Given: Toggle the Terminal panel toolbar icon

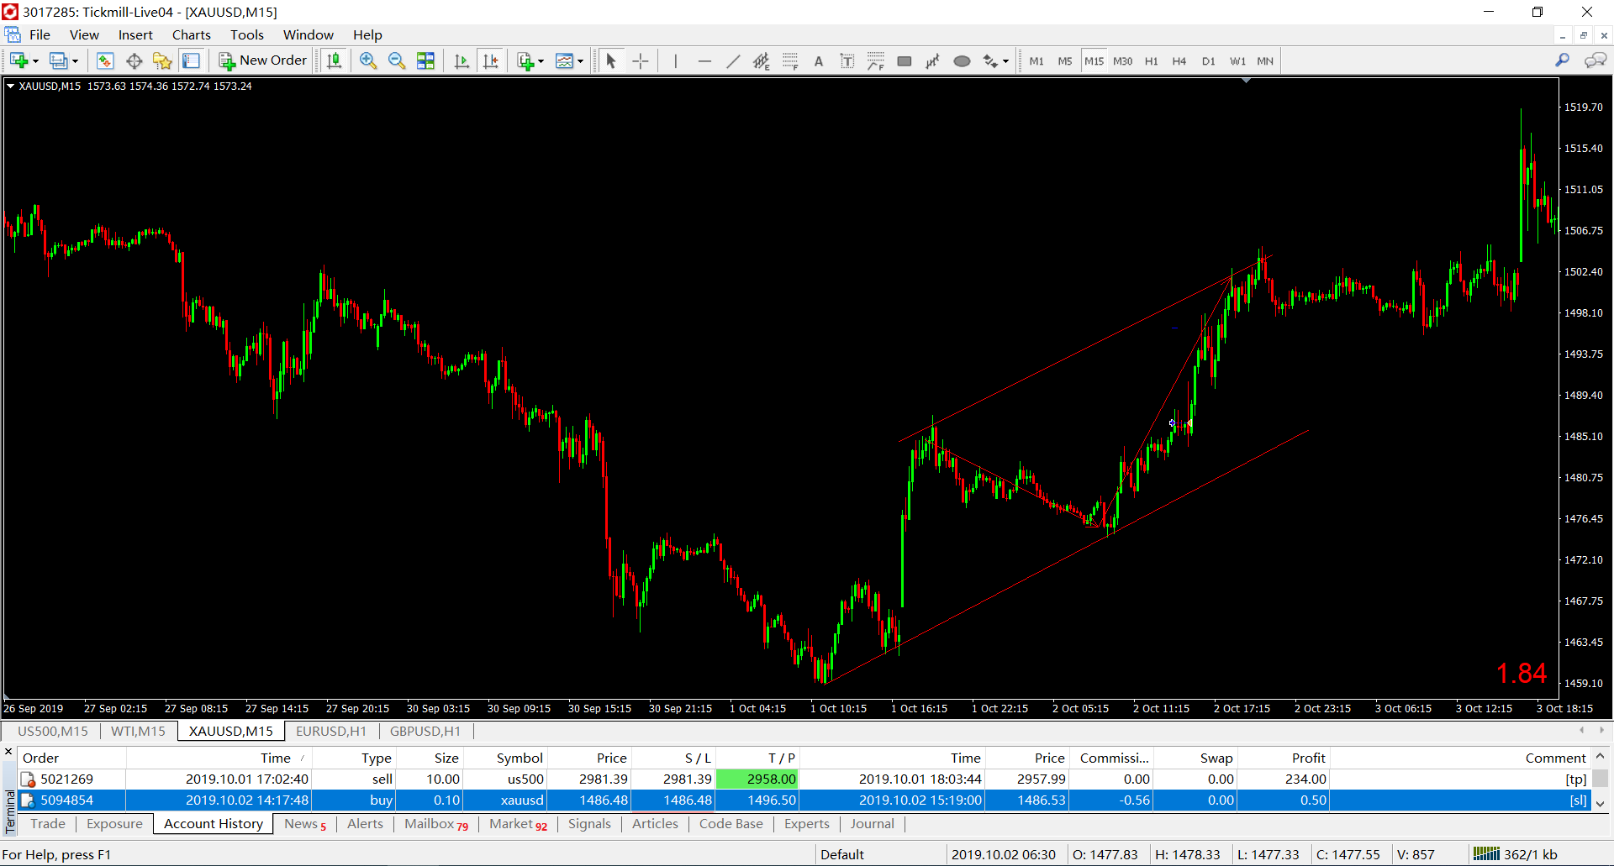Looking at the screenshot, I should [192, 60].
